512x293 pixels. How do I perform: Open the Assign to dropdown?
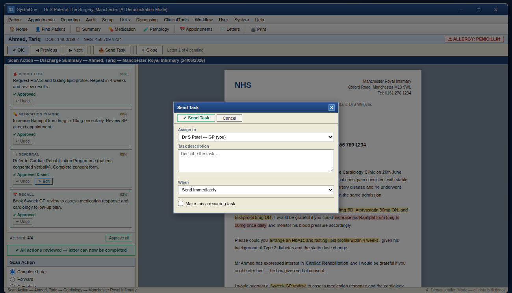[x=256, y=137]
